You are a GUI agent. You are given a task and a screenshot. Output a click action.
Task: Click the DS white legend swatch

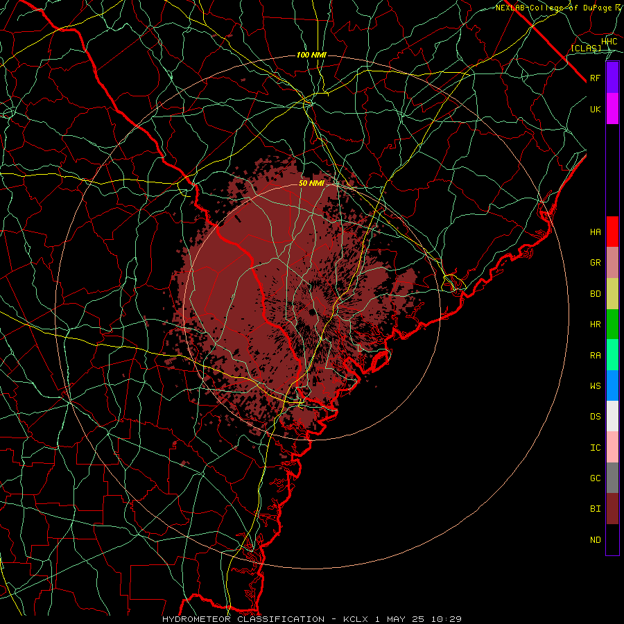click(x=612, y=416)
